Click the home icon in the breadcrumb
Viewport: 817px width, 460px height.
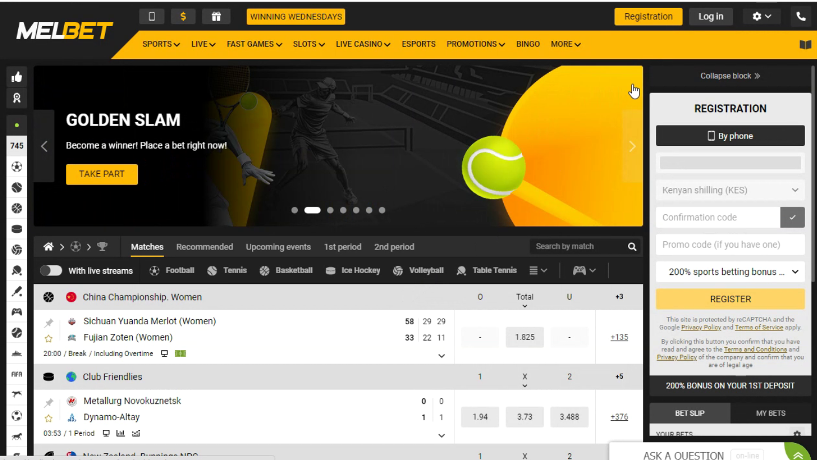(x=49, y=246)
